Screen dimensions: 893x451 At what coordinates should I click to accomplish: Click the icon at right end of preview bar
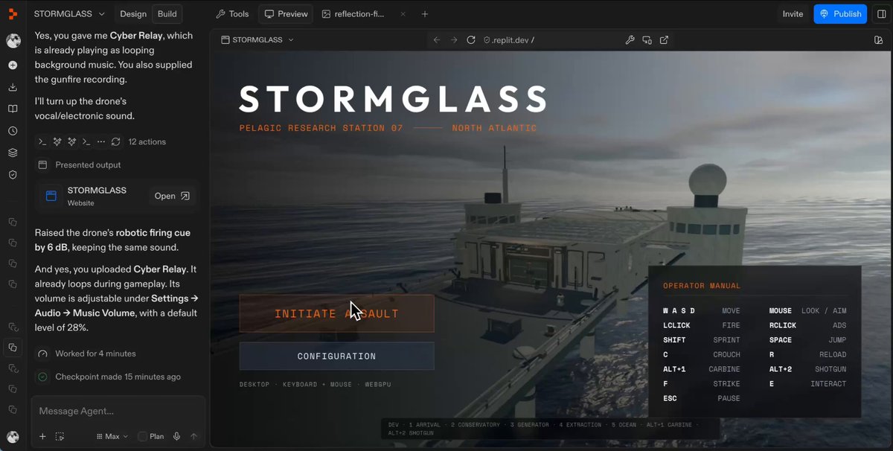879,40
